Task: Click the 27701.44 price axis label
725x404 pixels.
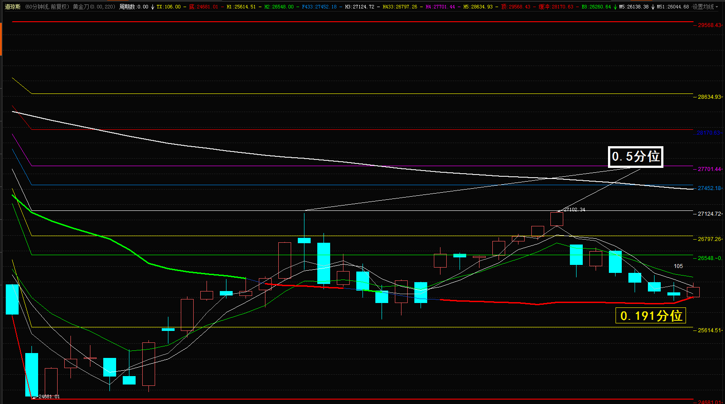Action: pyautogui.click(x=709, y=169)
